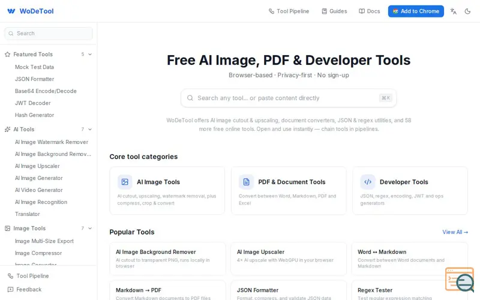
Task: Open Regex Tester popular card
Action: (410, 290)
